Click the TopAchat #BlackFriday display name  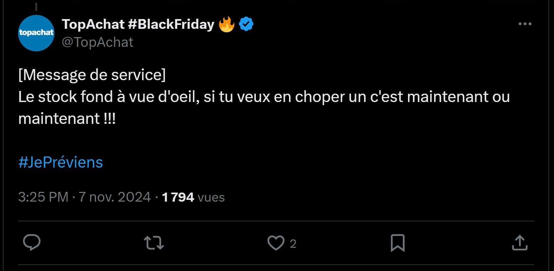coord(137,24)
